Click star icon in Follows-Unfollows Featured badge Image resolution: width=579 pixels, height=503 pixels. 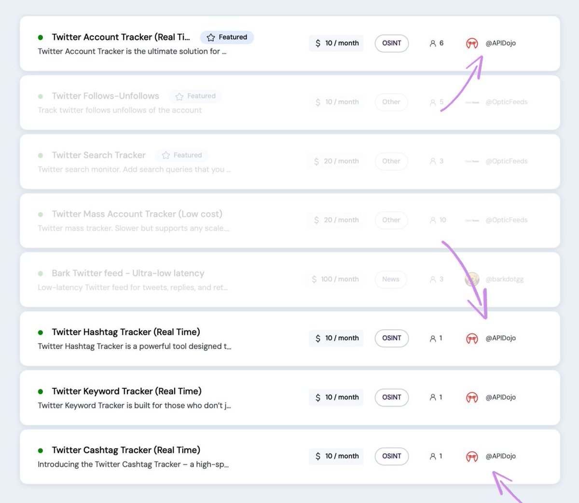click(179, 96)
